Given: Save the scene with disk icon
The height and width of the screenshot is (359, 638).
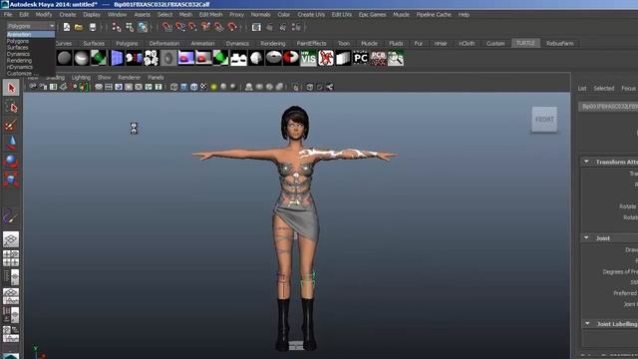Looking at the screenshot, I should (93, 27).
